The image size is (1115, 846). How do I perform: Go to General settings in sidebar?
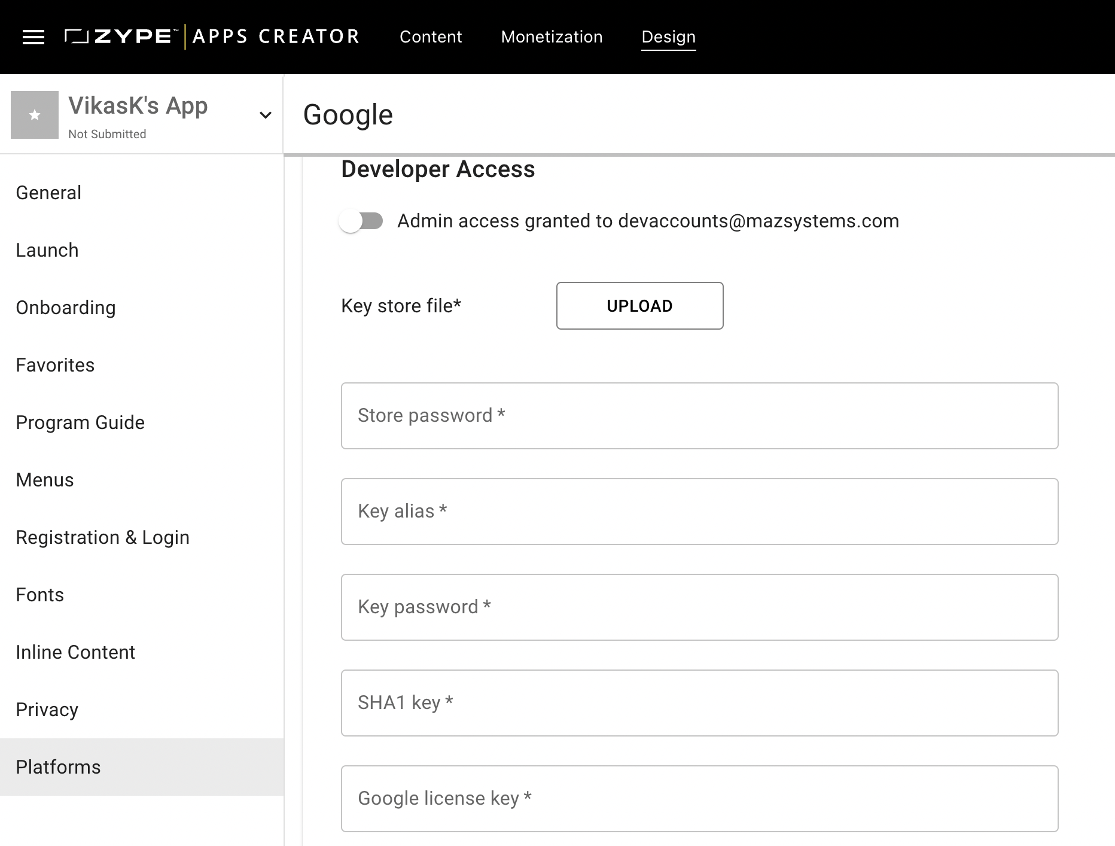point(142,193)
